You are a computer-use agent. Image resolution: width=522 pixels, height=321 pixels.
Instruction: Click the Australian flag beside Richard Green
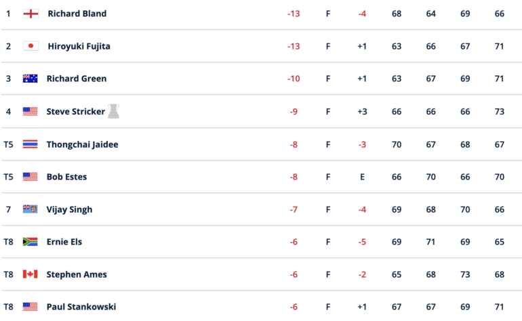click(31, 79)
